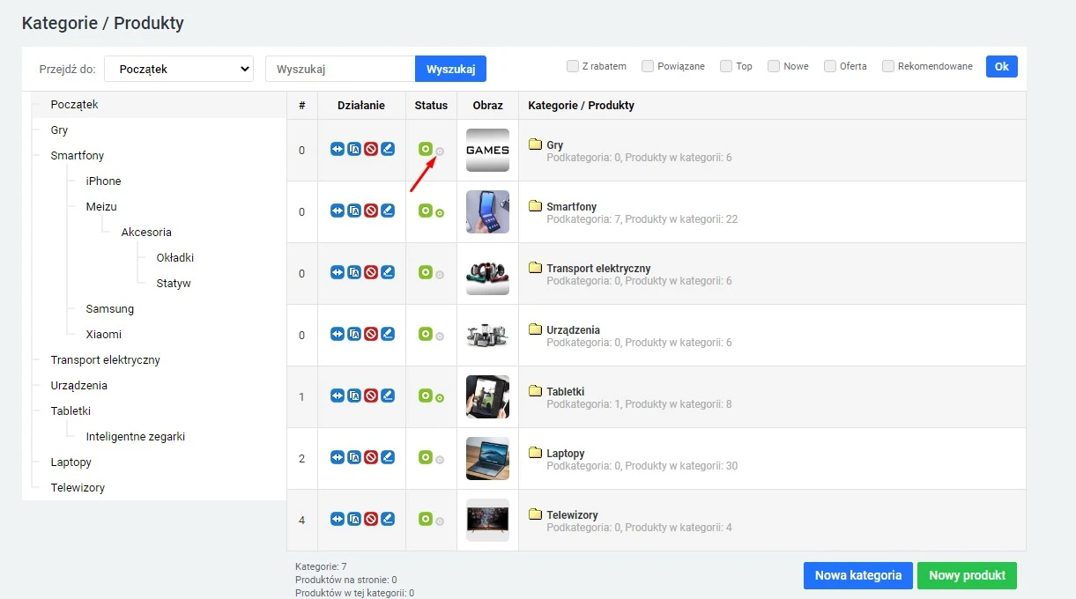Toggle the green active status for Gry

427,150
